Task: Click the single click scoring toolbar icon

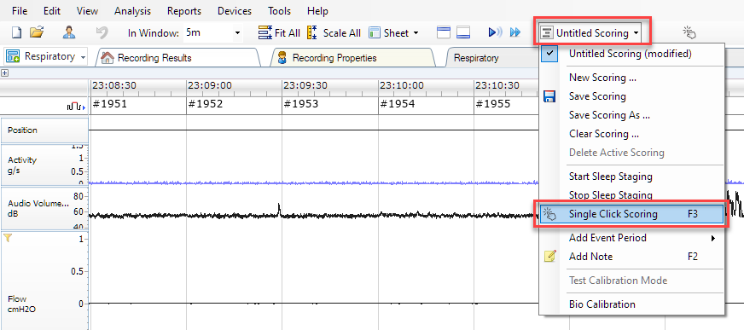Action: click(x=689, y=32)
